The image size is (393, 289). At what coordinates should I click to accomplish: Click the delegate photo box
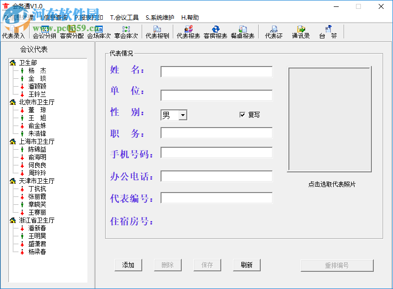click(x=329, y=119)
